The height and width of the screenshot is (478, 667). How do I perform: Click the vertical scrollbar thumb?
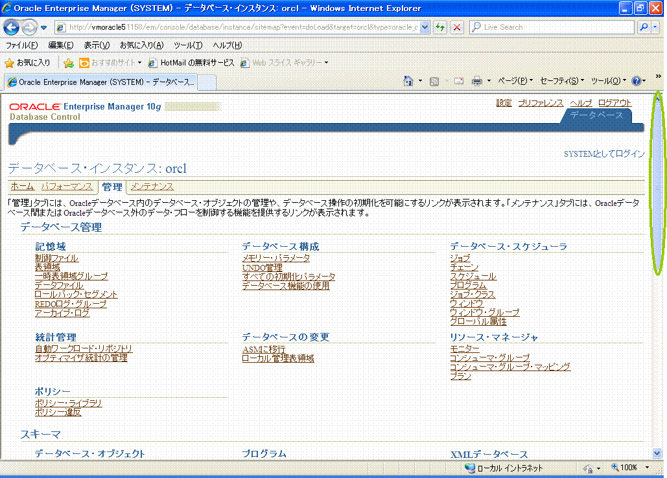(658, 187)
